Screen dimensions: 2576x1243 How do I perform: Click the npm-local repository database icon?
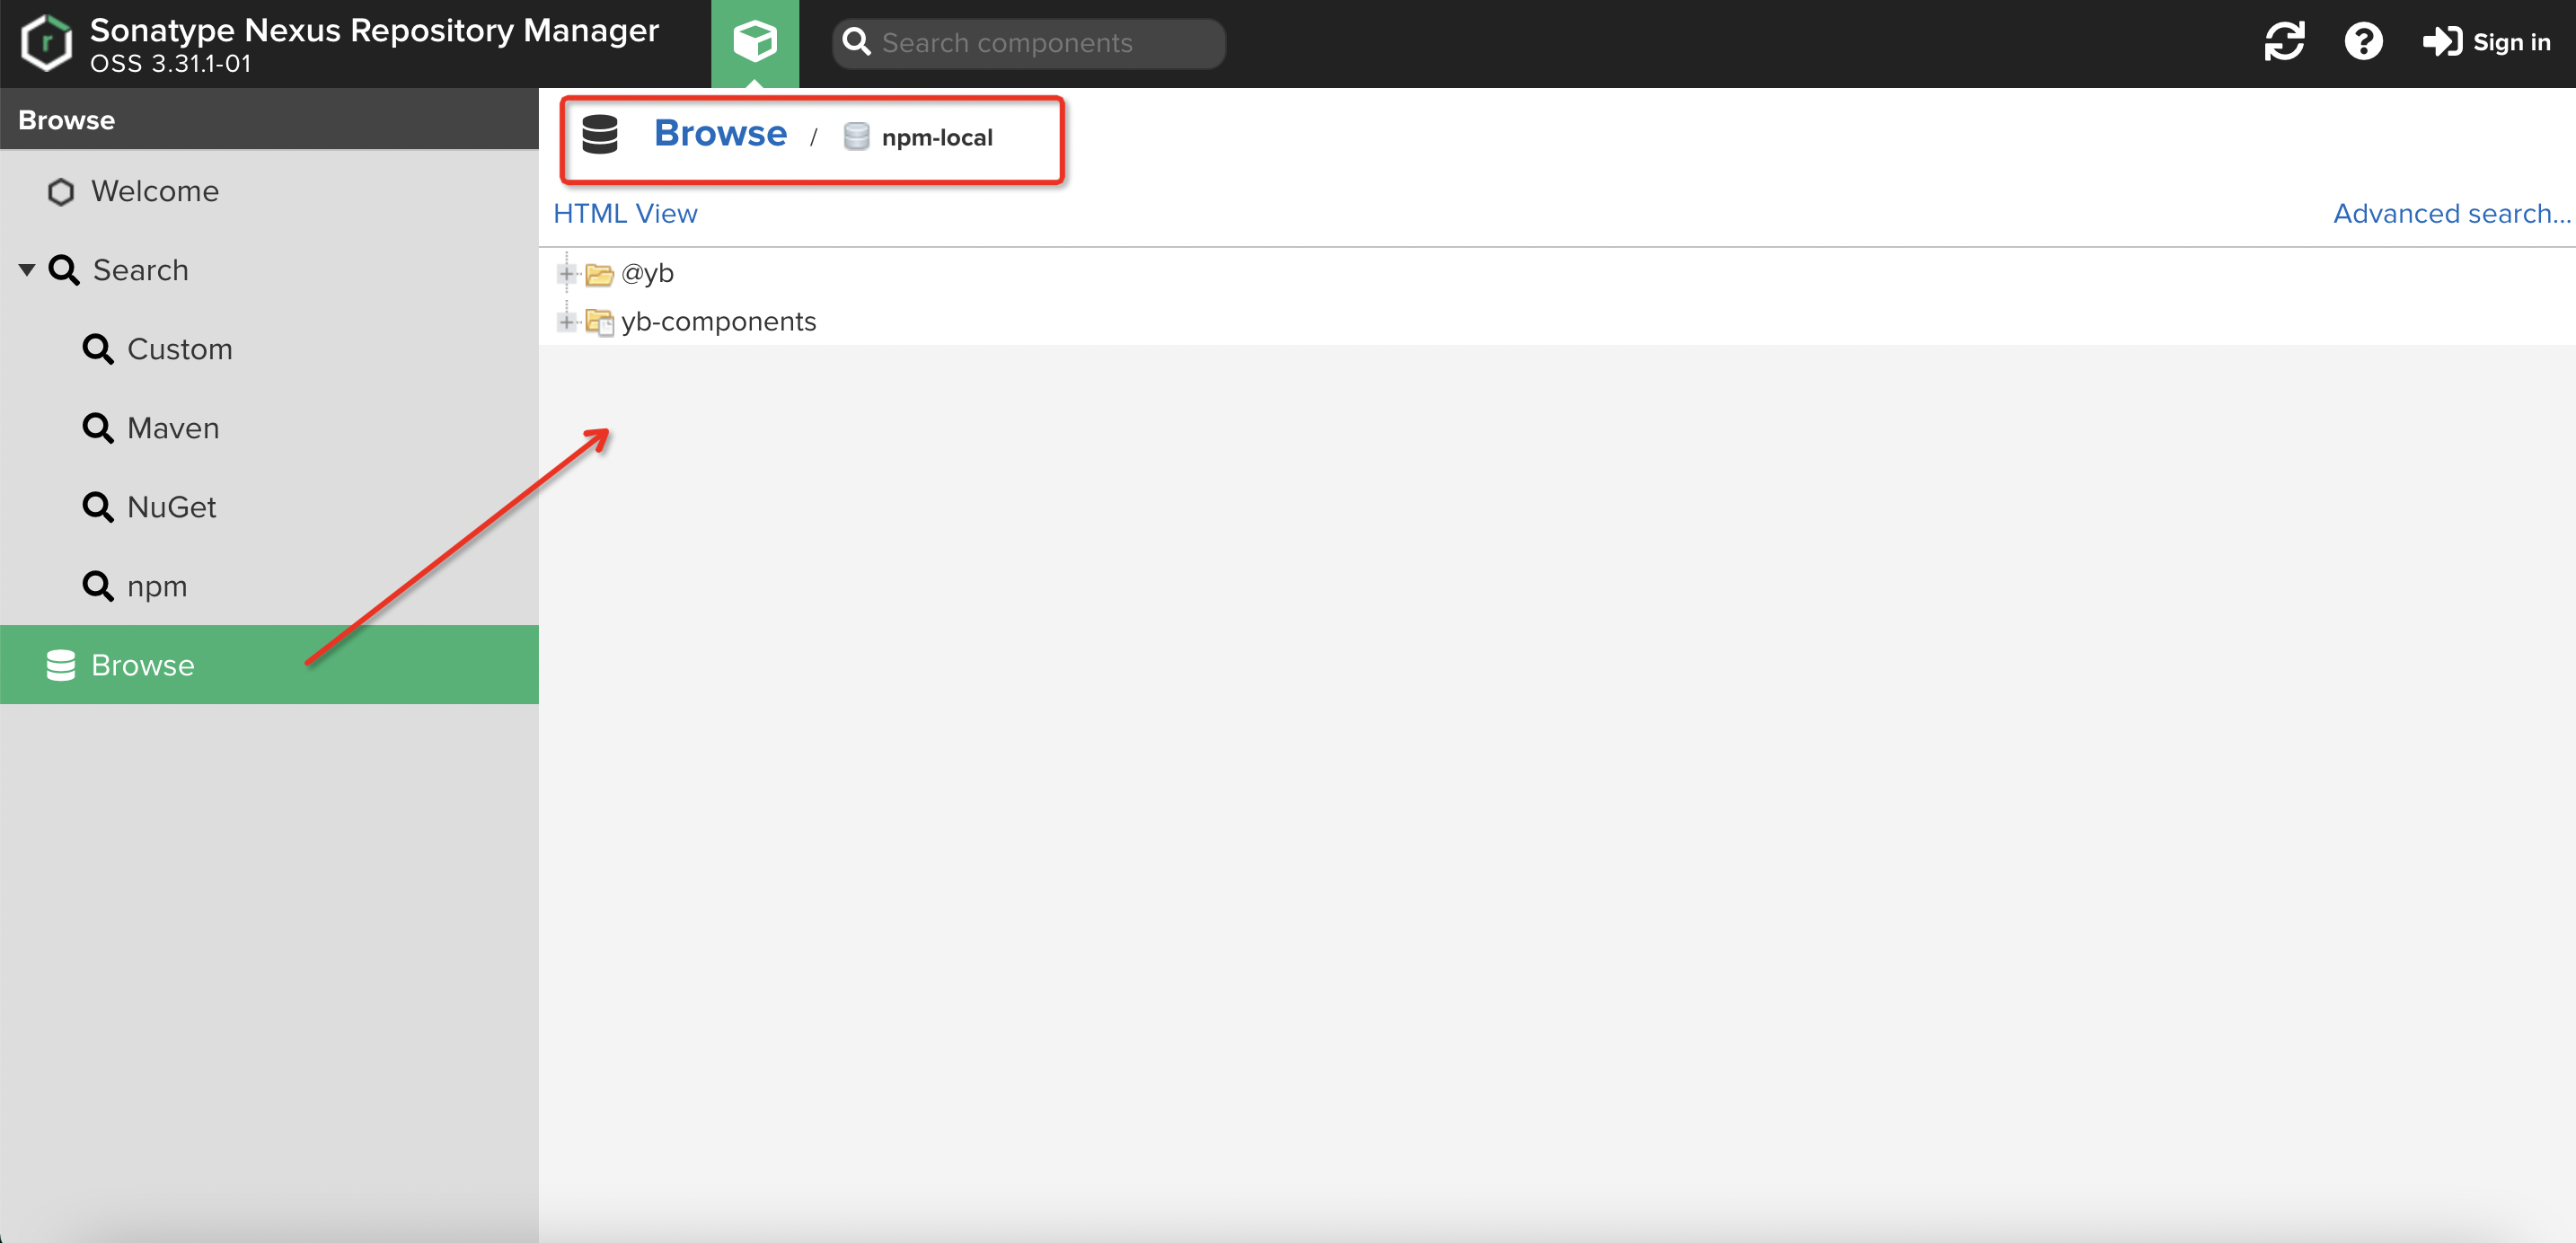point(856,138)
